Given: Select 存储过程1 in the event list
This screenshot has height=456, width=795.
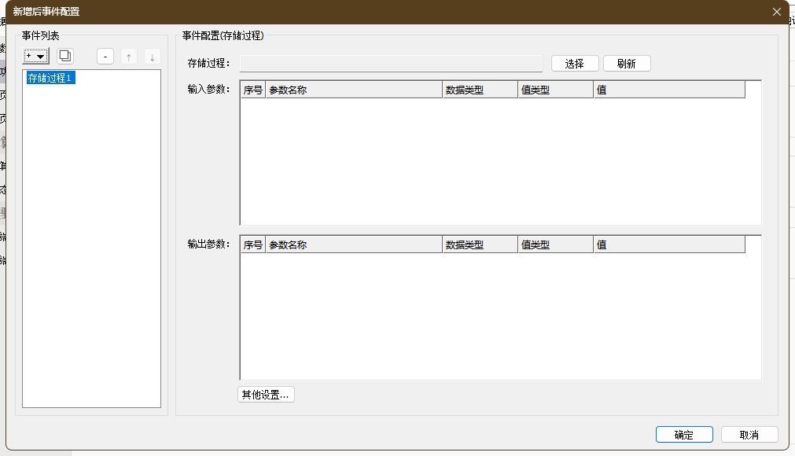Looking at the screenshot, I should [x=50, y=79].
